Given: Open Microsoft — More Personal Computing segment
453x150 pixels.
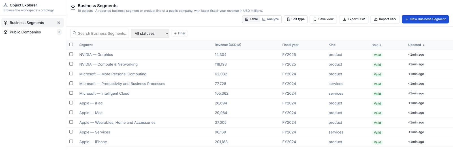Looking at the screenshot, I should click(113, 74).
